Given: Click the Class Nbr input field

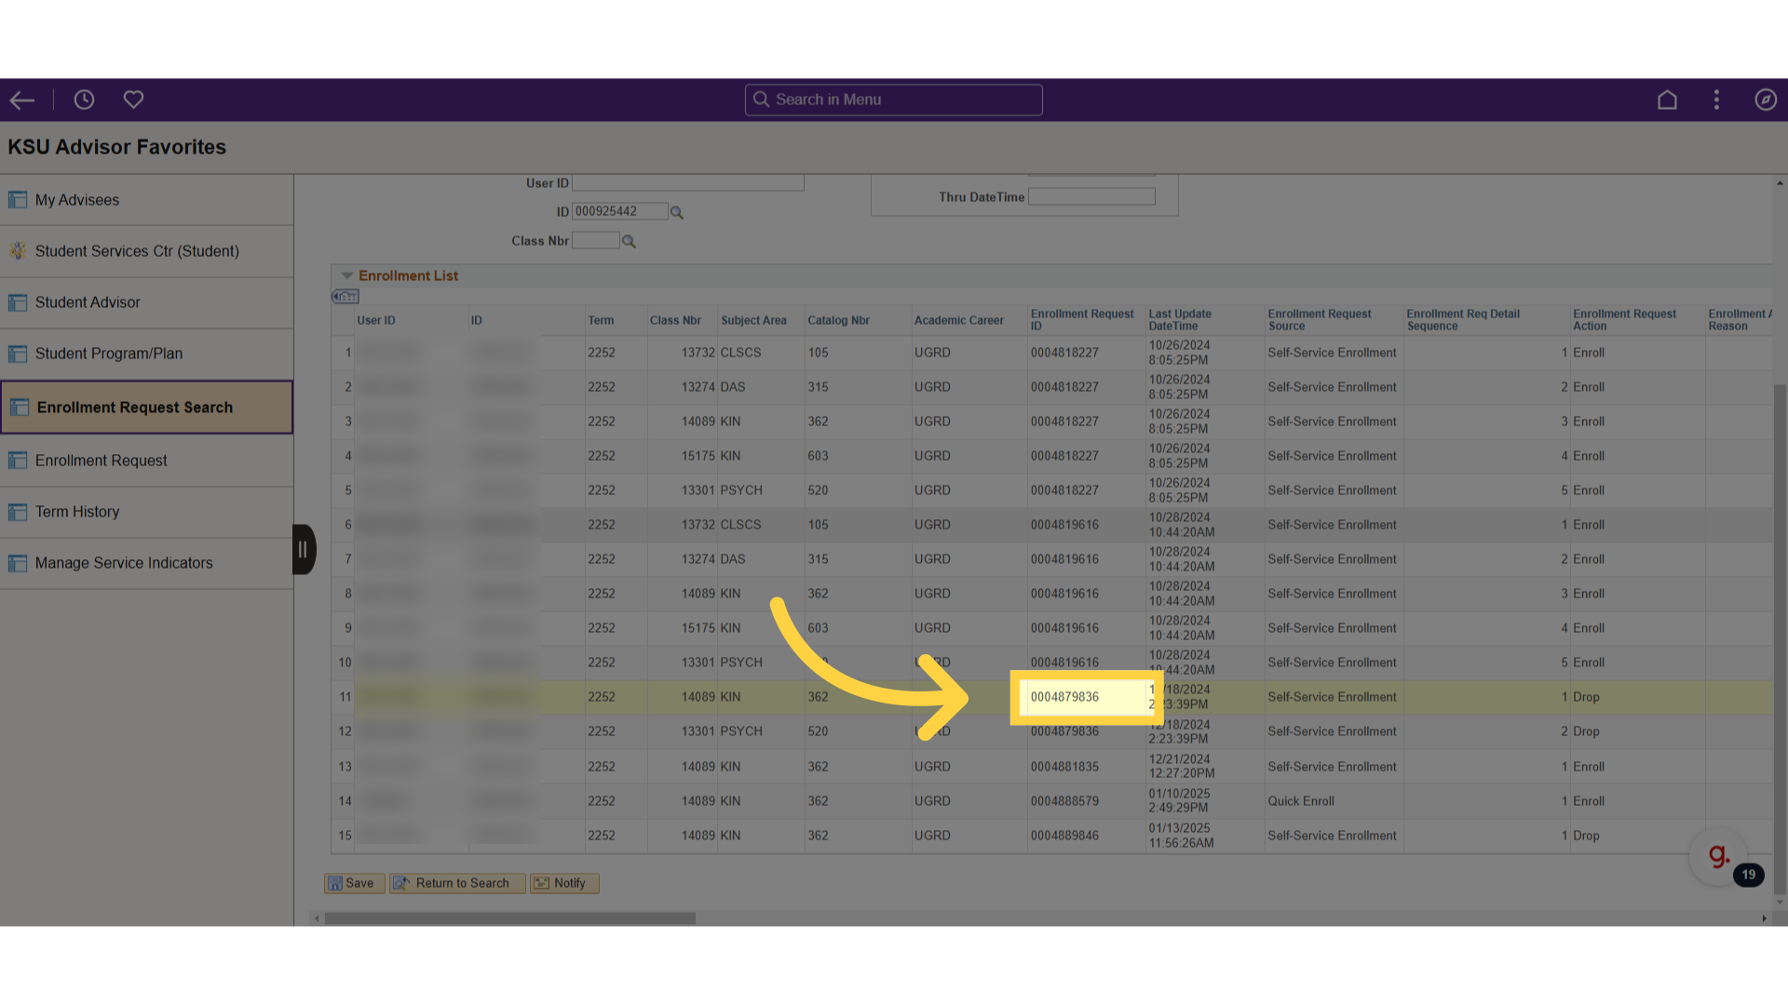Looking at the screenshot, I should pos(595,241).
